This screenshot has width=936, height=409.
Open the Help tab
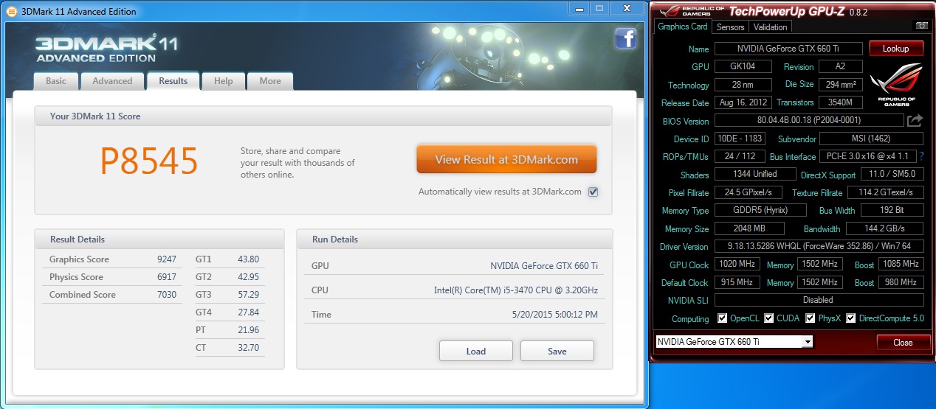(223, 81)
